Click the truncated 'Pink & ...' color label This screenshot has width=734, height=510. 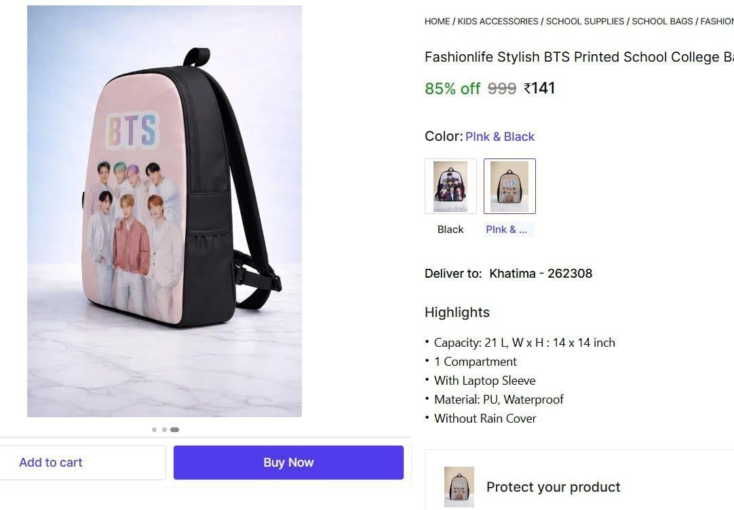point(507,230)
